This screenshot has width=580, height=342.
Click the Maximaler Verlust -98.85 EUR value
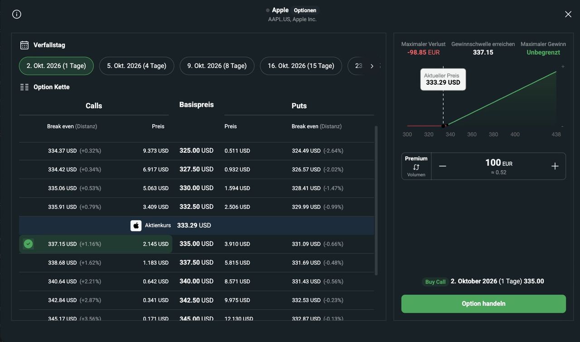[x=423, y=53]
